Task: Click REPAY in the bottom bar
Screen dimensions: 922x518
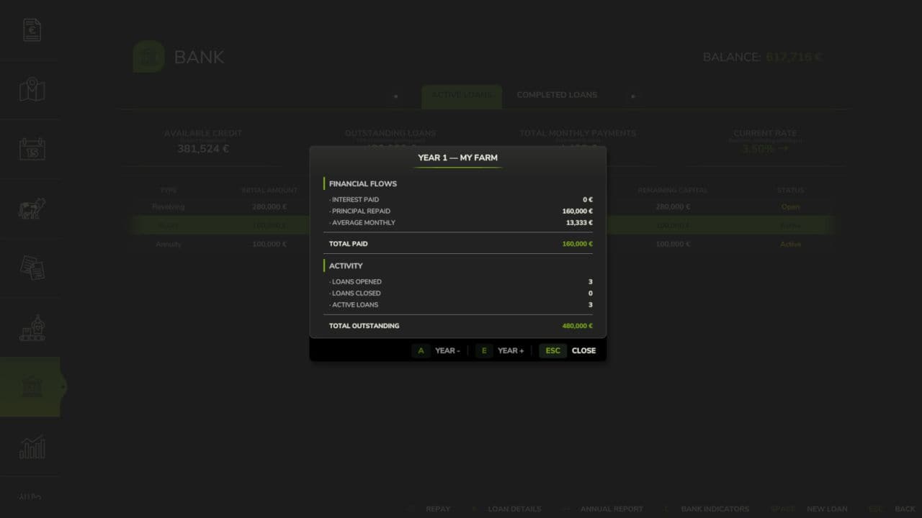Action: tap(438, 509)
